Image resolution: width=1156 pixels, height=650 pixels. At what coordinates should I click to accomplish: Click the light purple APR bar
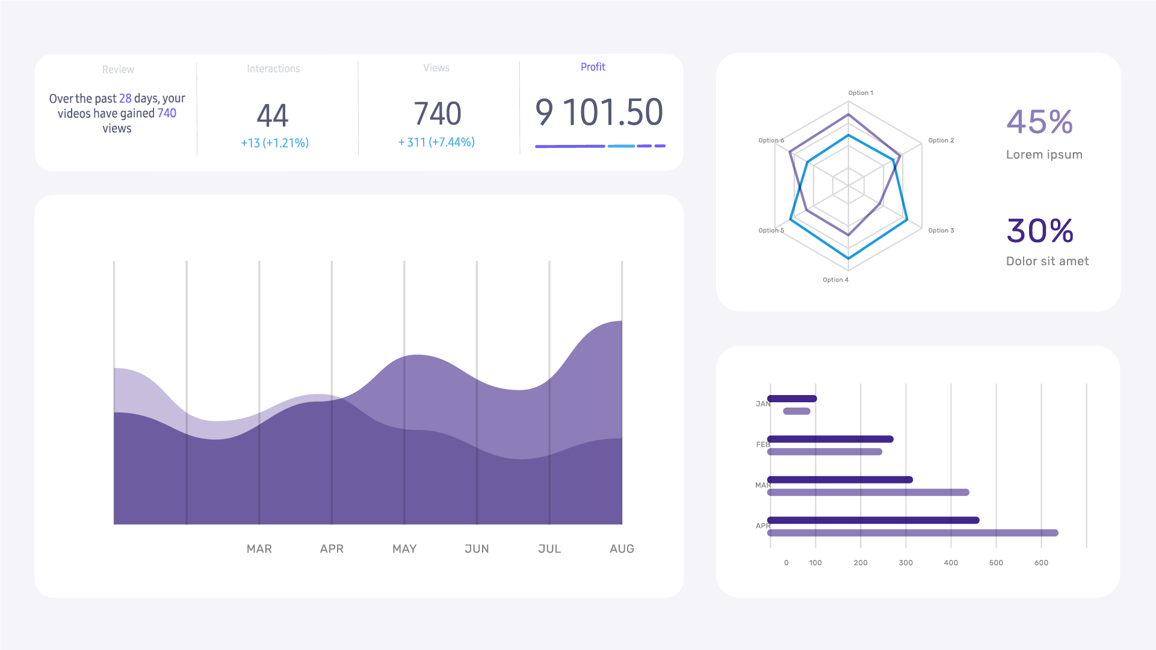coord(913,533)
